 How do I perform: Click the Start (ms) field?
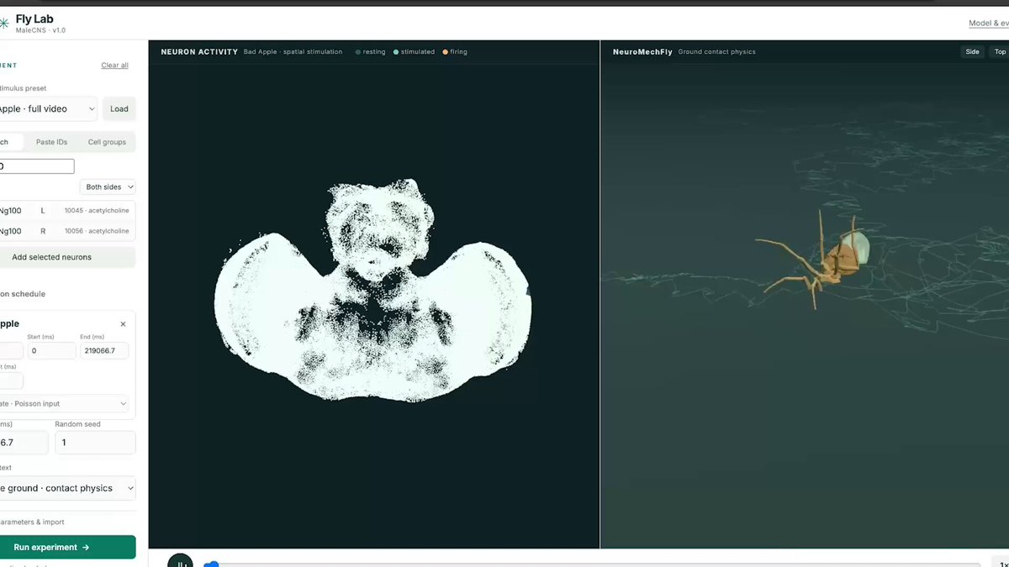[x=51, y=350]
